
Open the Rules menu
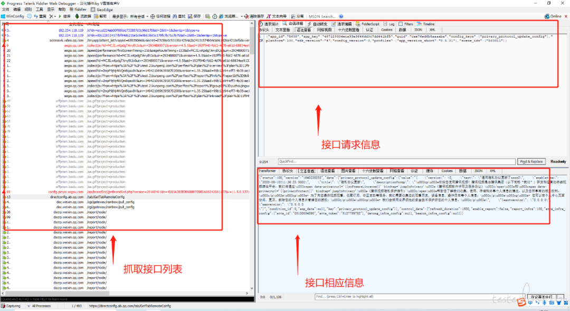28,10
